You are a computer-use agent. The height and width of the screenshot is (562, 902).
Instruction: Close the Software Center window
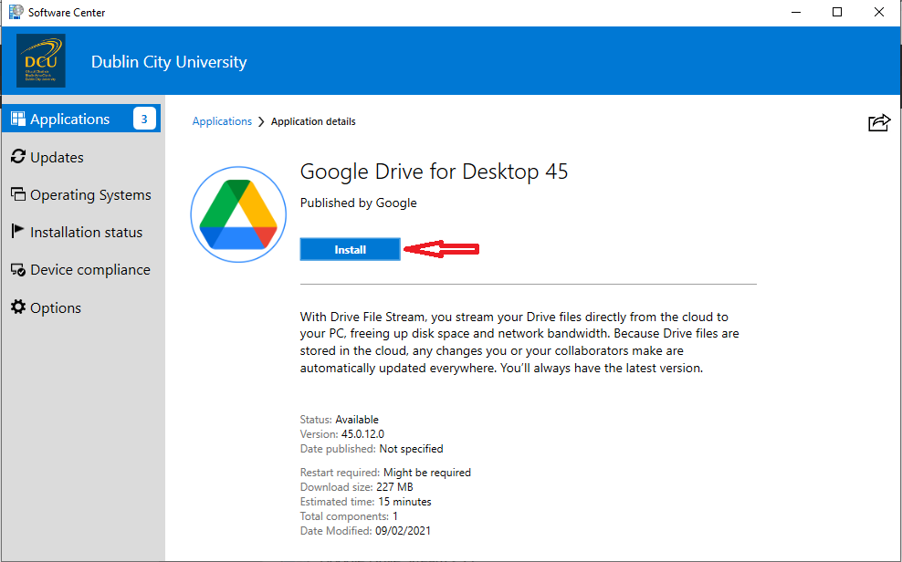click(879, 12)
